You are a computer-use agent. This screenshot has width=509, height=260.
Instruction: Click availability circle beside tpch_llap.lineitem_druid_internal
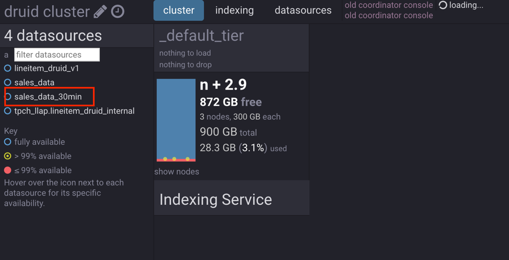tap(7, 111)
